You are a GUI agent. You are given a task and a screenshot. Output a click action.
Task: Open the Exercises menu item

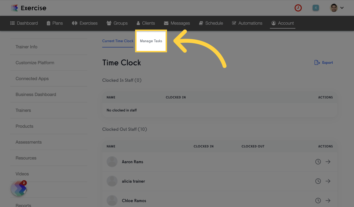click(85, 23)
